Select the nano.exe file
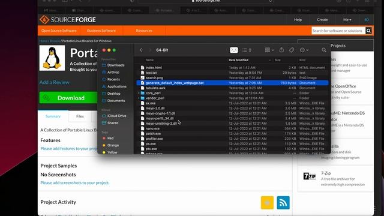This screenshot has width=384, height=216. [x=232, y=128]
